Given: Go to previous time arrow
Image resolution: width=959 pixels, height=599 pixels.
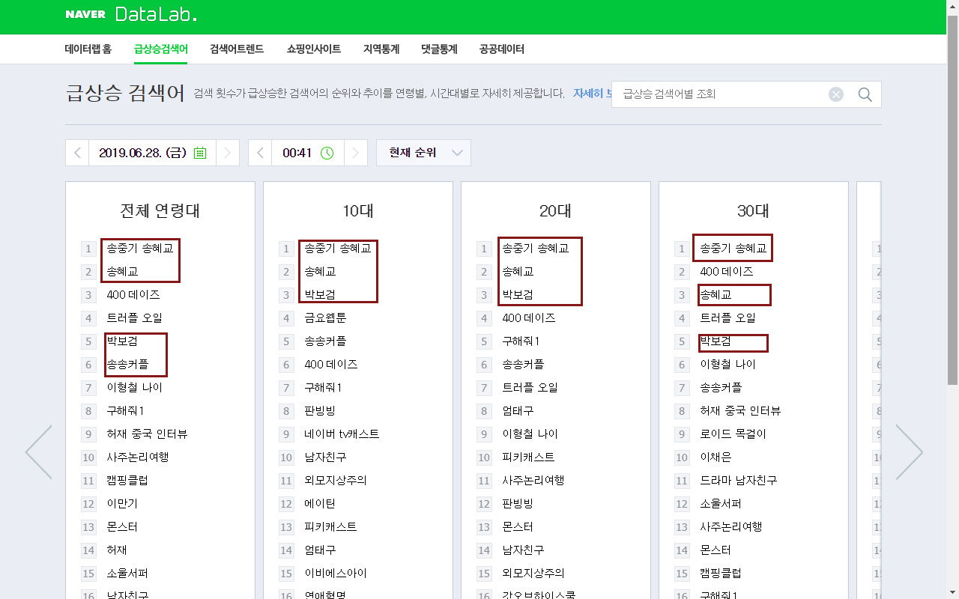Looking at the screenshot, I should (x=260, y=153).
